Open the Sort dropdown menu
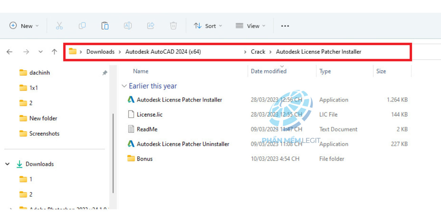This screenshot has width=441, height=222. tap(208, 26)
